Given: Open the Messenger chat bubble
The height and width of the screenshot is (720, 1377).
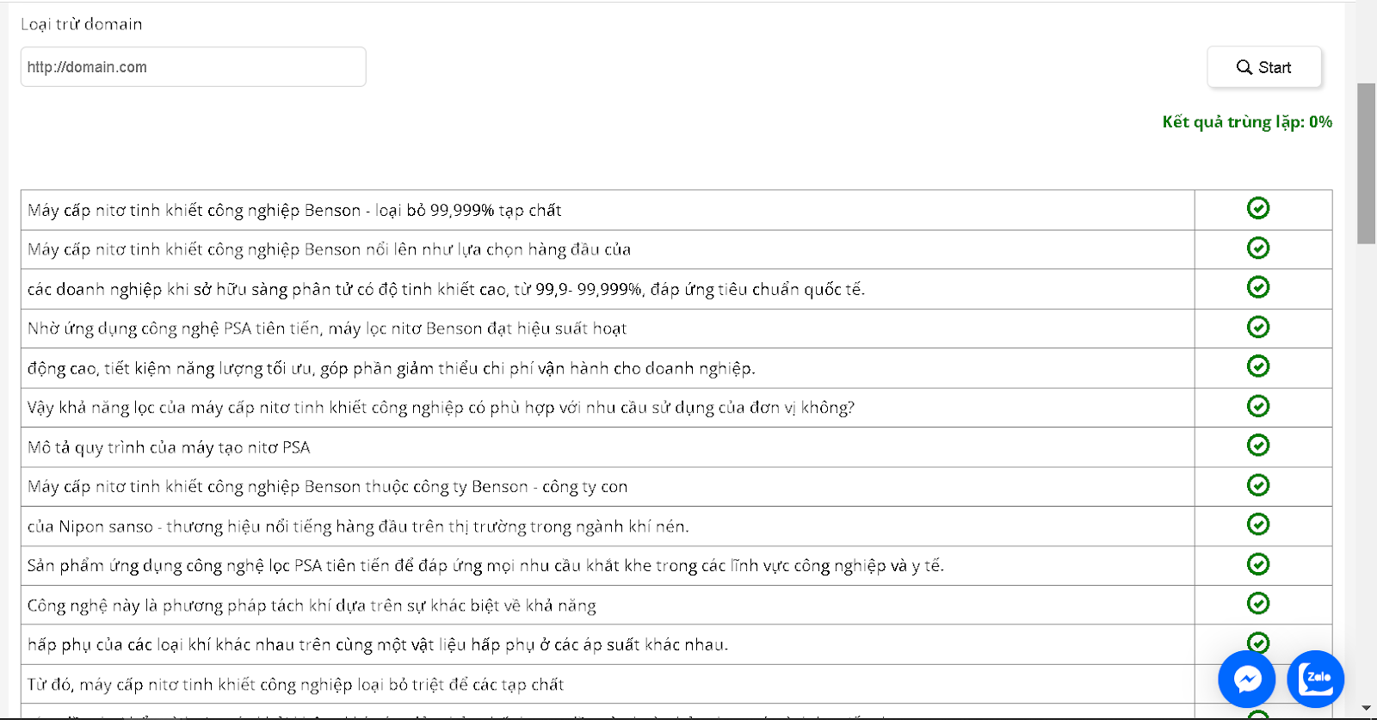Looking at the screenshot, I should coord(1247,679).
